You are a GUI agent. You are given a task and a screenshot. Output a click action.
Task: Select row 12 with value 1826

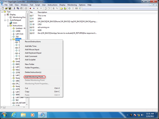[x=40, y=30]
